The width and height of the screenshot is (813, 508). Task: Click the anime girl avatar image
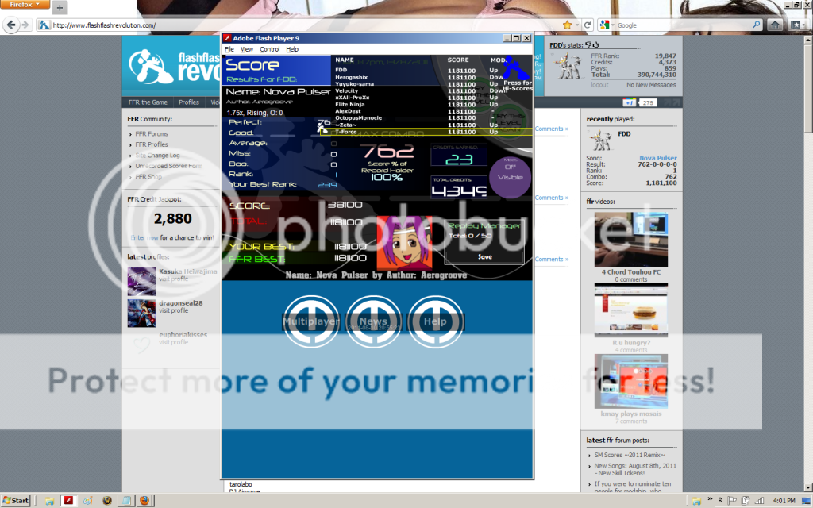[403, 241]
